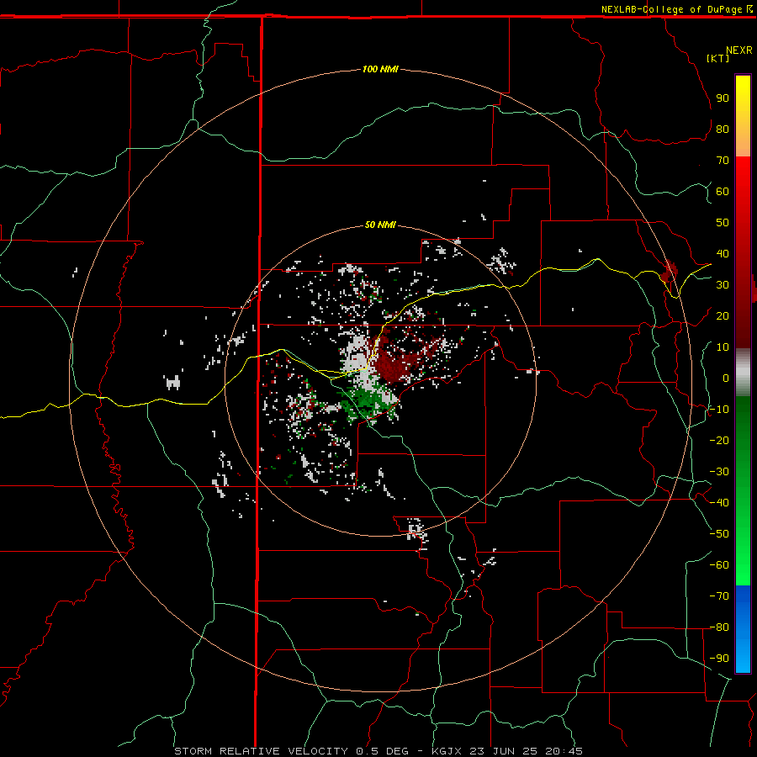Screen dimensions: 757x757
Task: Click the -80 value on velocity scale
Action: 719,627
